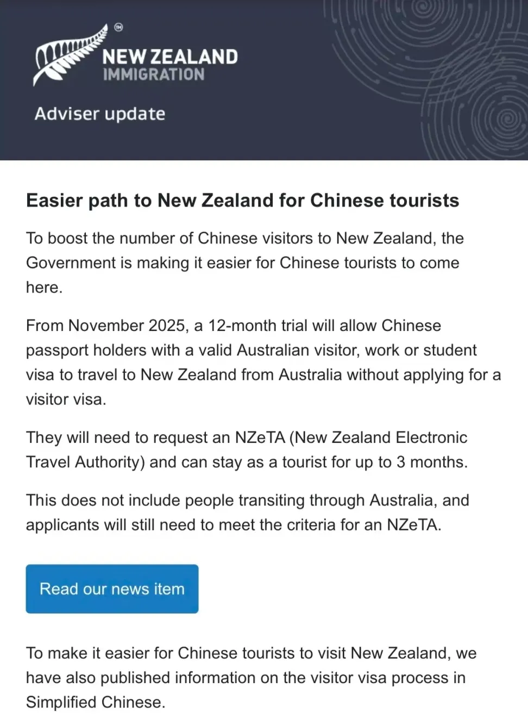Click the silver fern logo
This screenshot has width=528, height=726.
(68, 54)
